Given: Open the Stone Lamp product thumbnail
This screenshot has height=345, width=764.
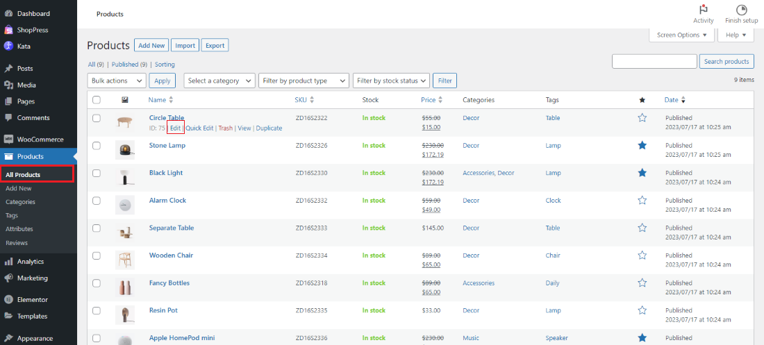Looking at the screenshot, I should pos(125,150).
